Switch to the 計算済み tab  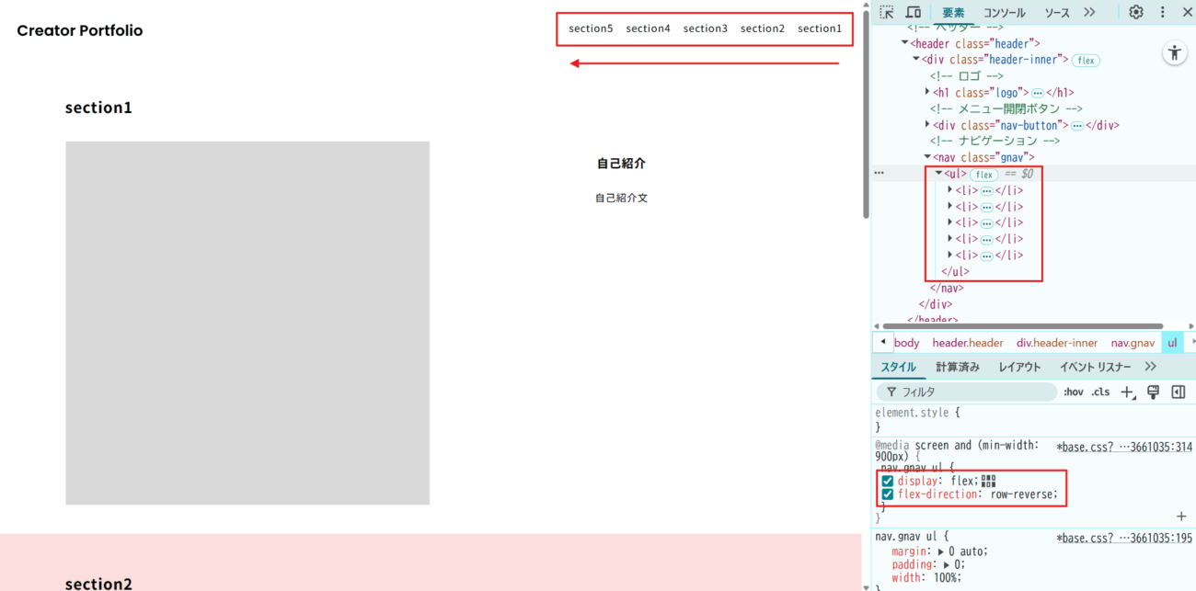pyautogui.click(x=958, y=367)
